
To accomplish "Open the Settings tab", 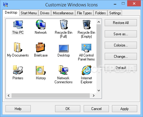I will (115, 13).
